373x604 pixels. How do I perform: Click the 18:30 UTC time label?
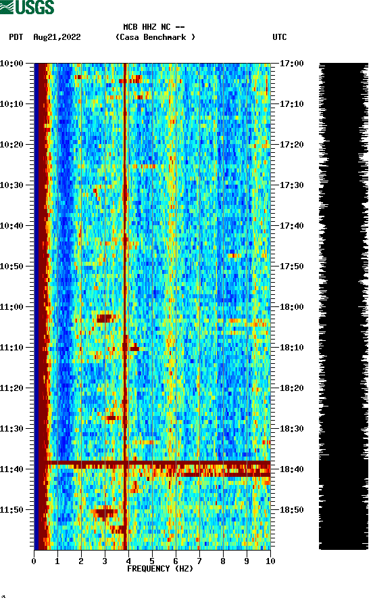tap(292, 429)
